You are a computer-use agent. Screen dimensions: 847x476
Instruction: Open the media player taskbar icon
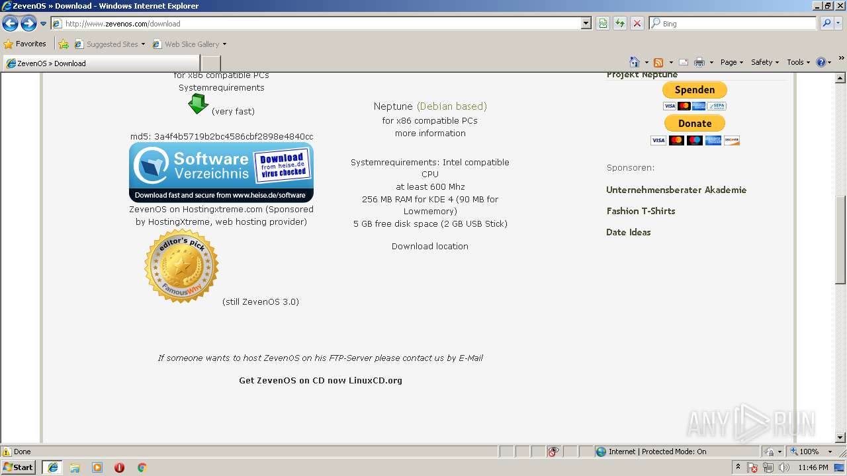[97, 467]
